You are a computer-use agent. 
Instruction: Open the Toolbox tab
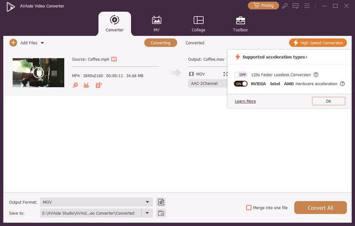(x=240, y=24)
